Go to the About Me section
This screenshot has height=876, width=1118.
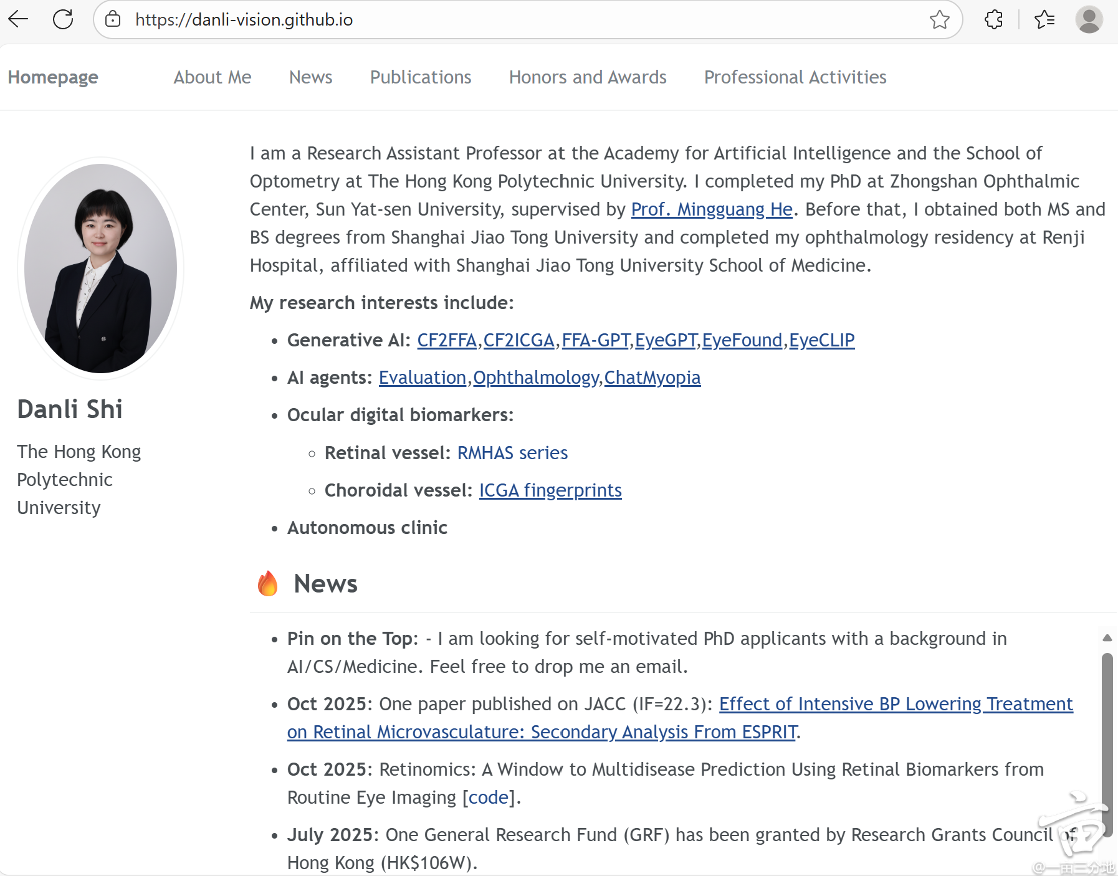tap(213, 77)
